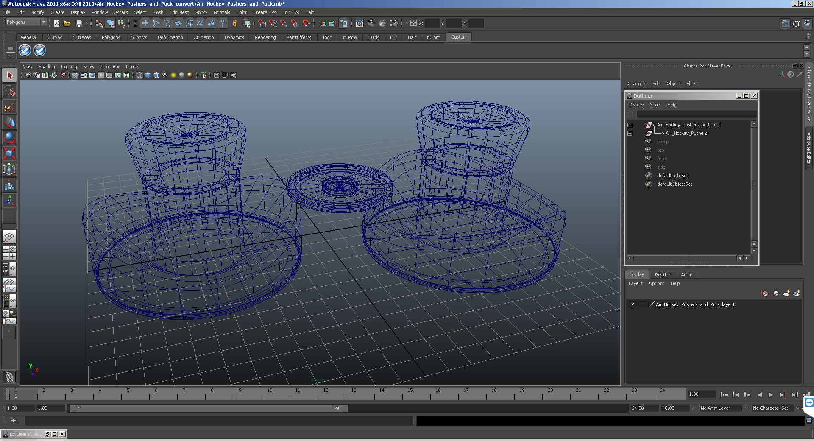The height and width of the screenshot is (441, 814).
Task: Collapse the Air_Hockey_Pushers_and_Puck node
Action: [x=630, y=125]
